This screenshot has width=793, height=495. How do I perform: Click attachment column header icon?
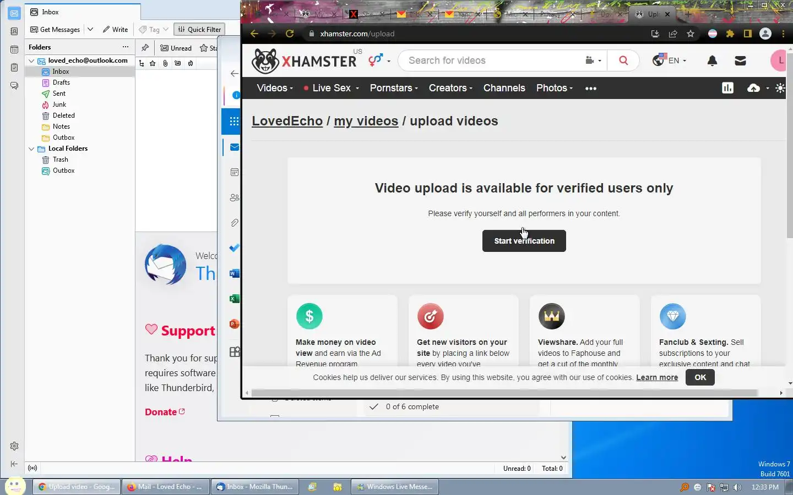coord(165,64)
